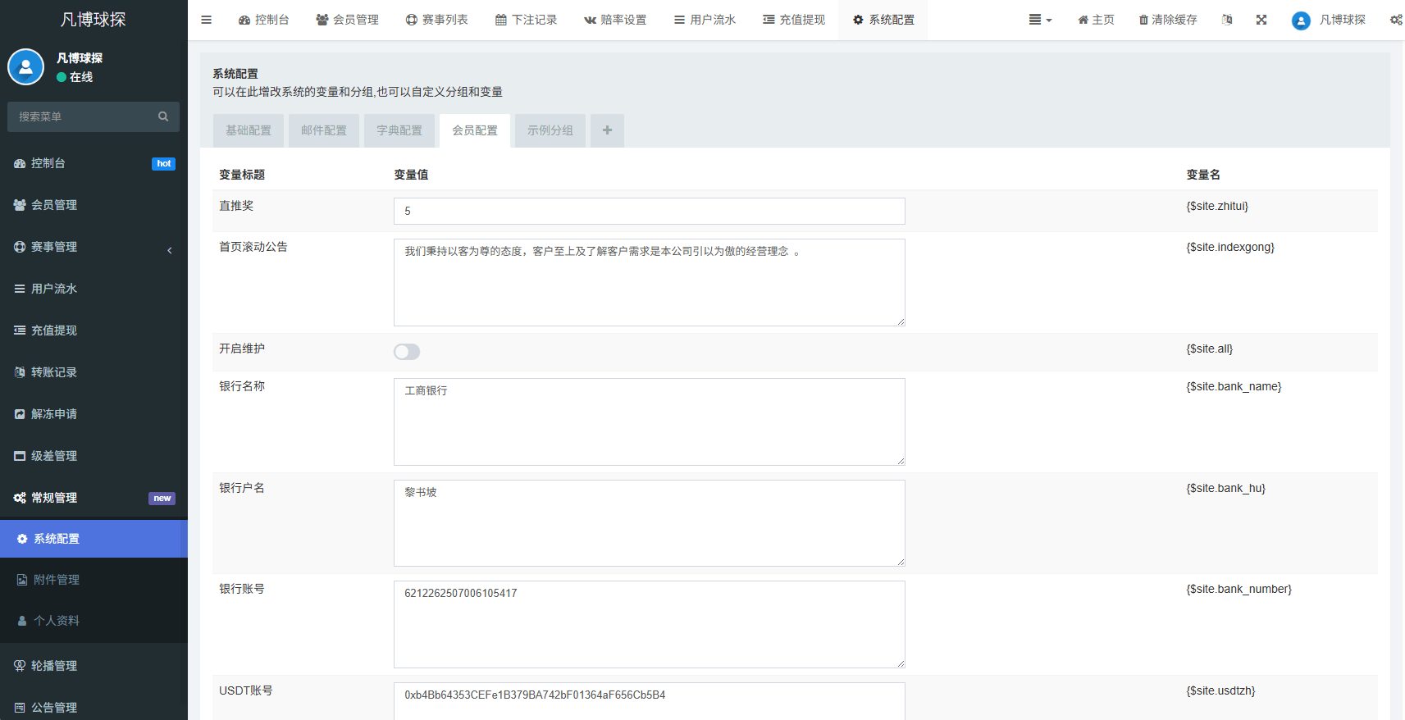This screenshot has width=1405, height=720.
Task: Click the 首页滚动公告 text area
Action: 650,282
